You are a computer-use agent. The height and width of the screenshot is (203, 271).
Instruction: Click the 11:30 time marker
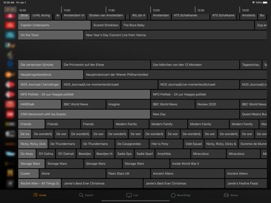pyautogui.click(x=111, y=10)
